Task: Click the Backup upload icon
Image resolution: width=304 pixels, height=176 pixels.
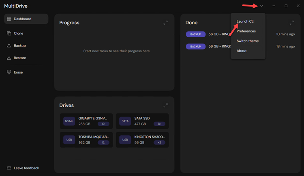Action: tap(9, 46)
